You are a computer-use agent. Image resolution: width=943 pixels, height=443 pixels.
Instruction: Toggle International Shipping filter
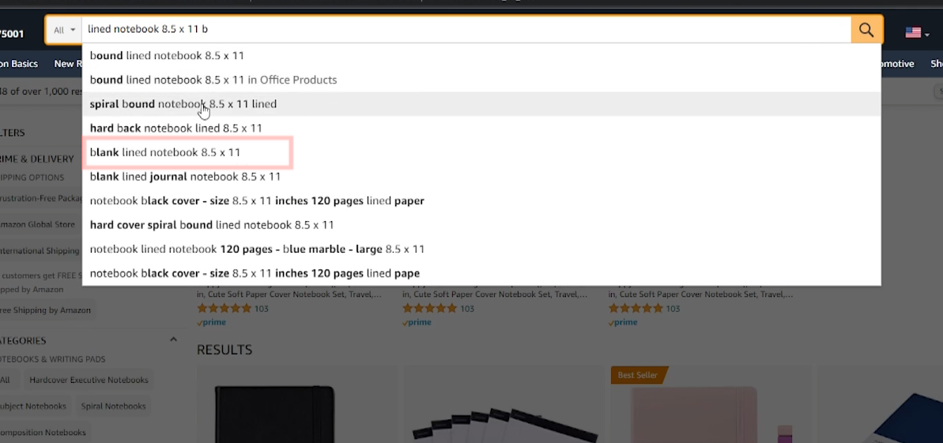[40, 250]
